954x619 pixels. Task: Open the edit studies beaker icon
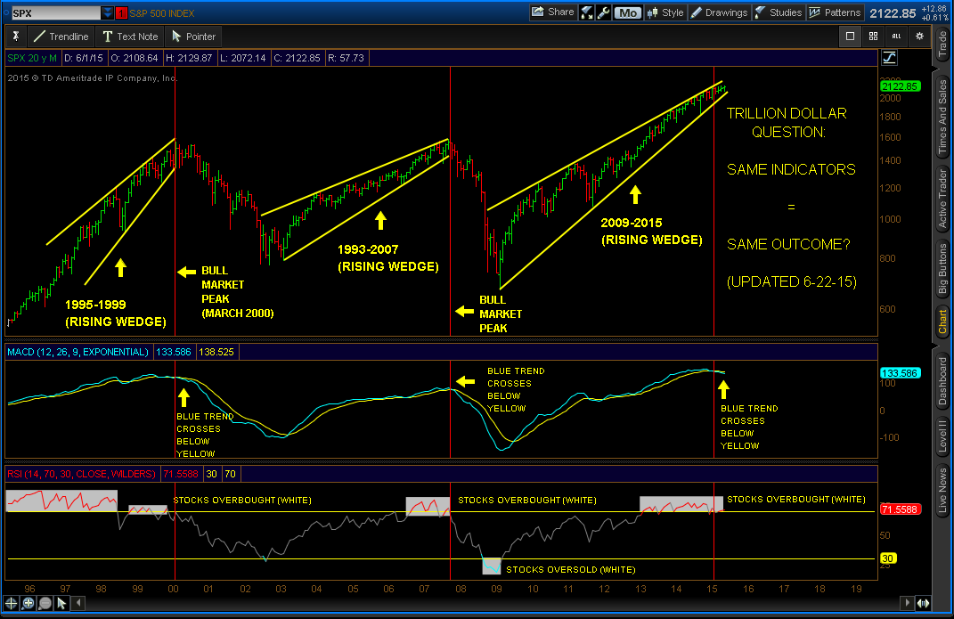[x=586, y=12]
